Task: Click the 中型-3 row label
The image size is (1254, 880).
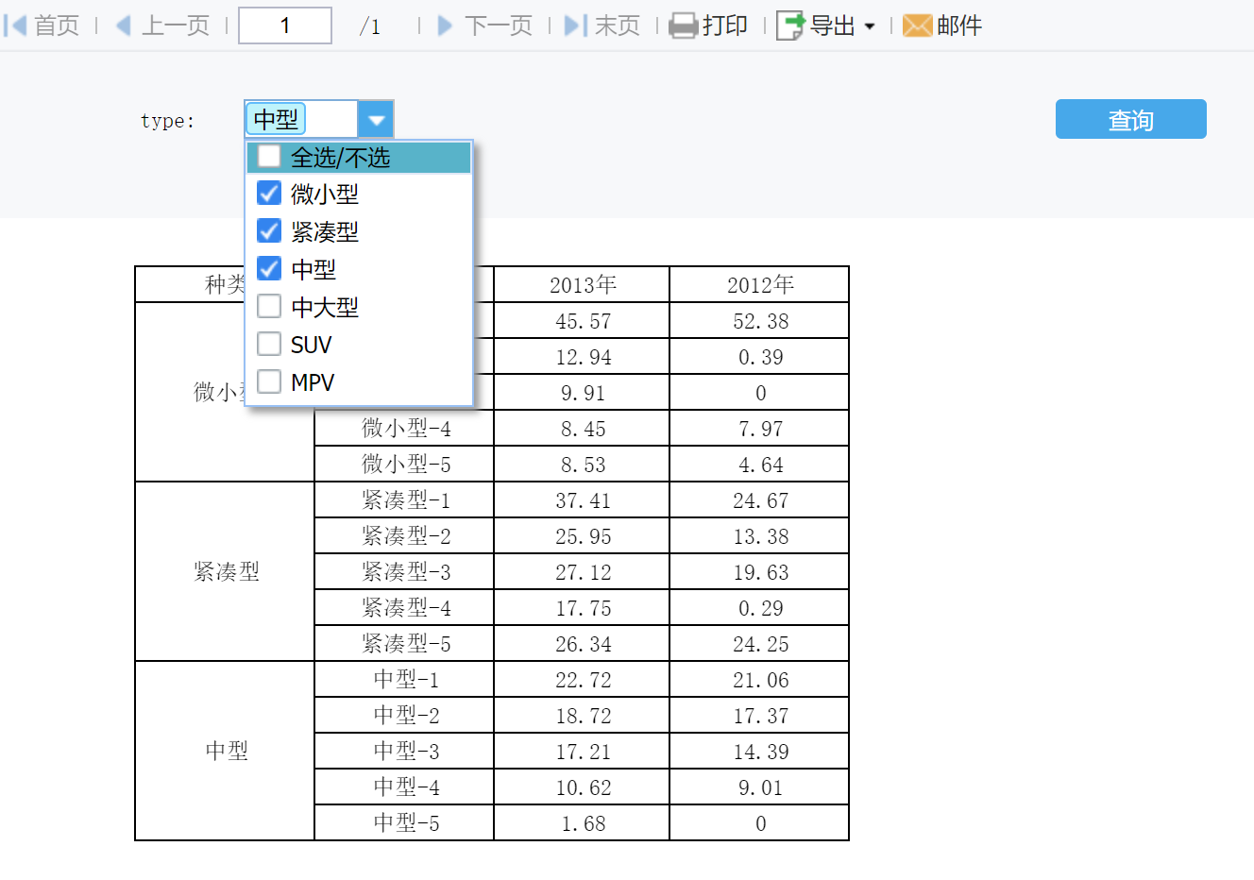Action: (x=404, y=751)
